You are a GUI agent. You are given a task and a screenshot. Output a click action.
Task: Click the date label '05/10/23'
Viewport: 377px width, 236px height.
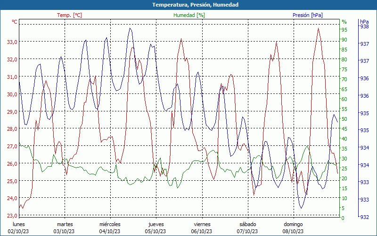coord(156,231)
